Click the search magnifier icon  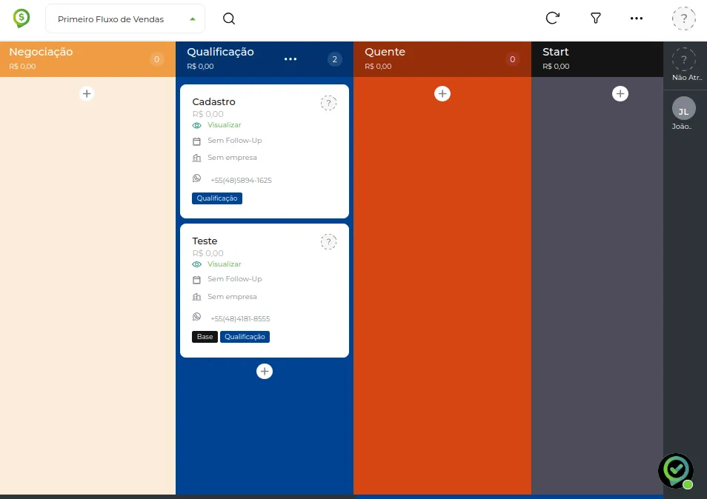click(x=229, y=19)
